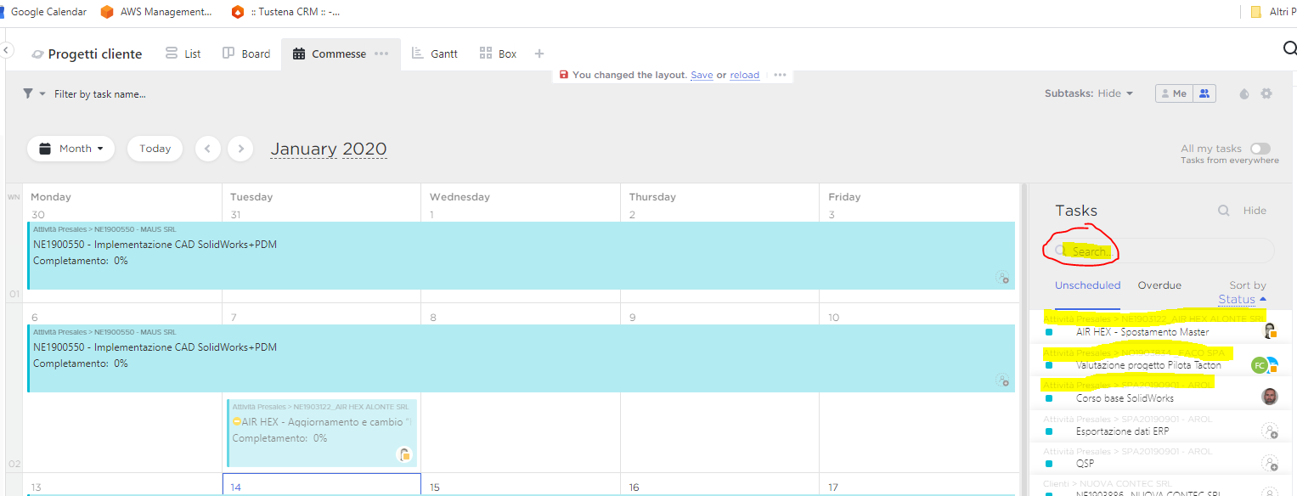Viewport: 1297px width, 496px height.
Task: Open filter options dropdown arrow
Action: [42, 93]
